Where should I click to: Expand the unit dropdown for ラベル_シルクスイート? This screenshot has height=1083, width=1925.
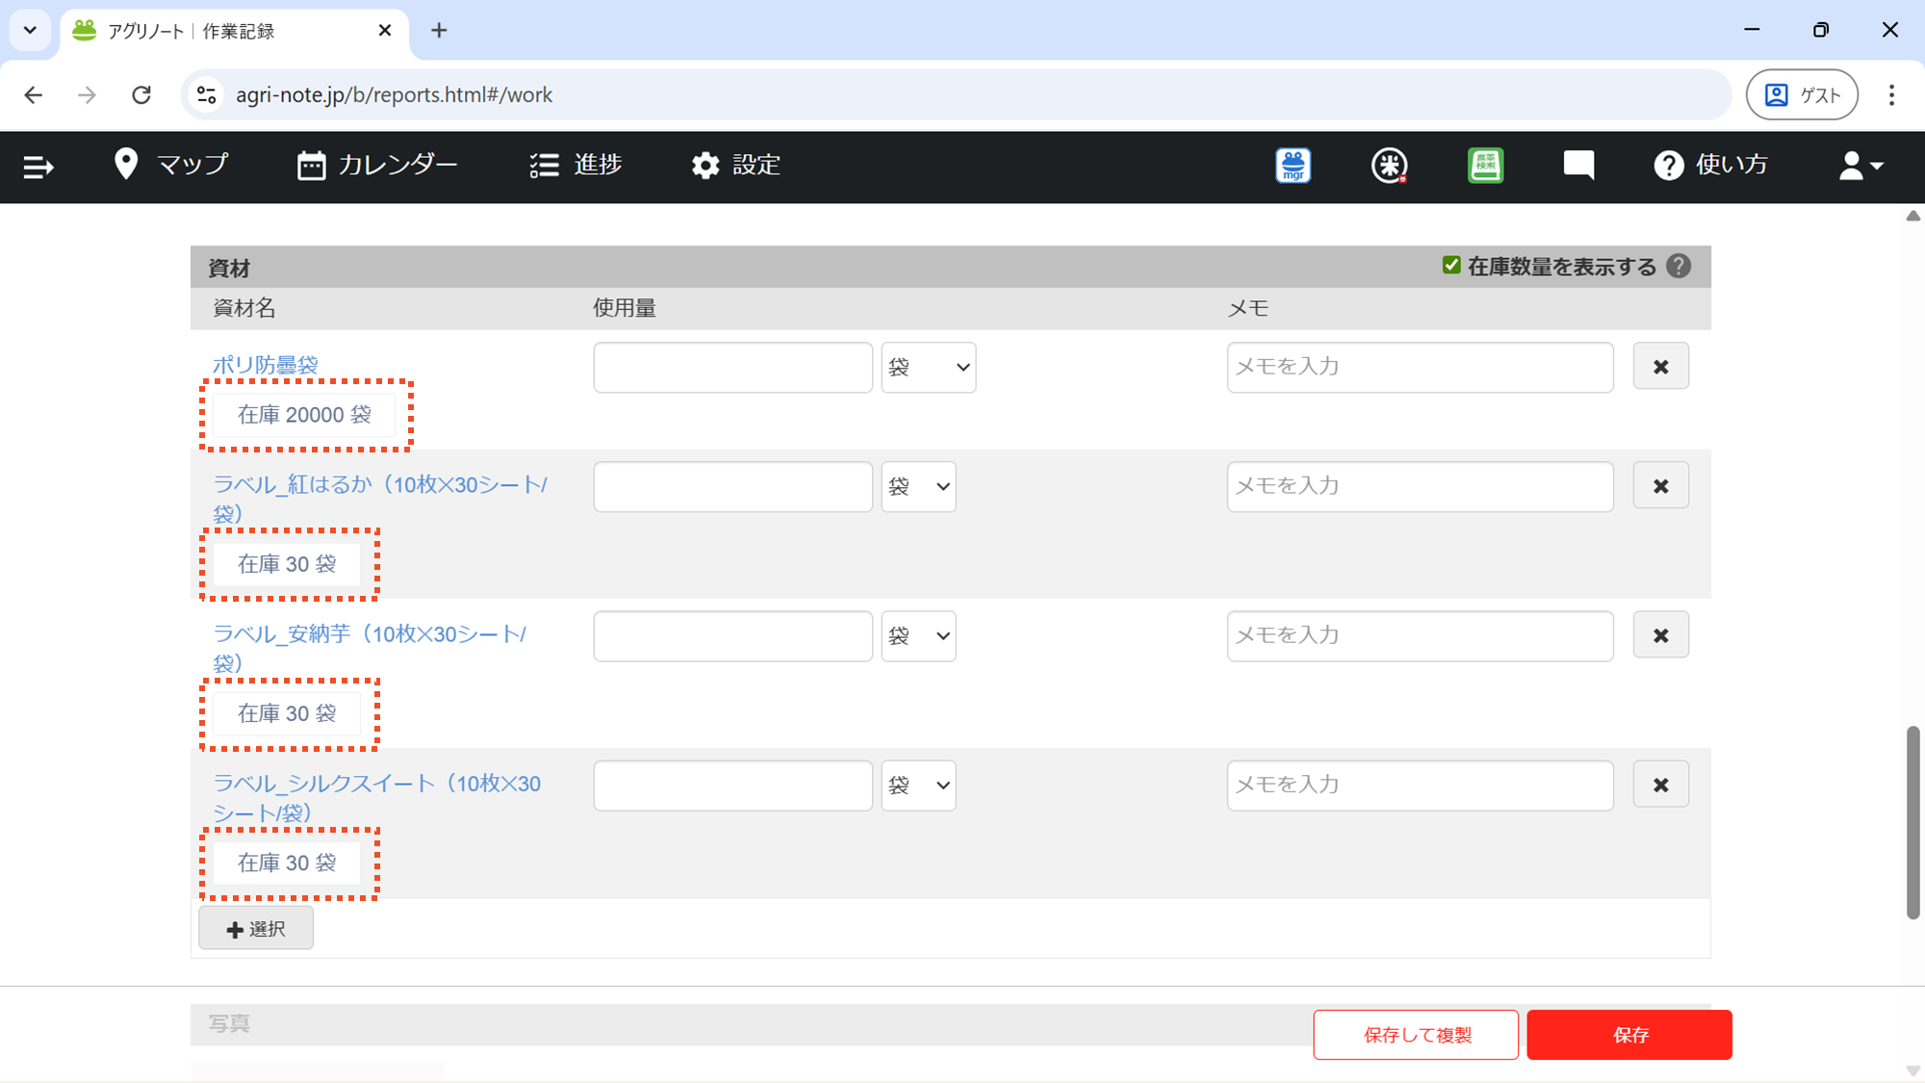pyautogui.click(x=919, y=785)
